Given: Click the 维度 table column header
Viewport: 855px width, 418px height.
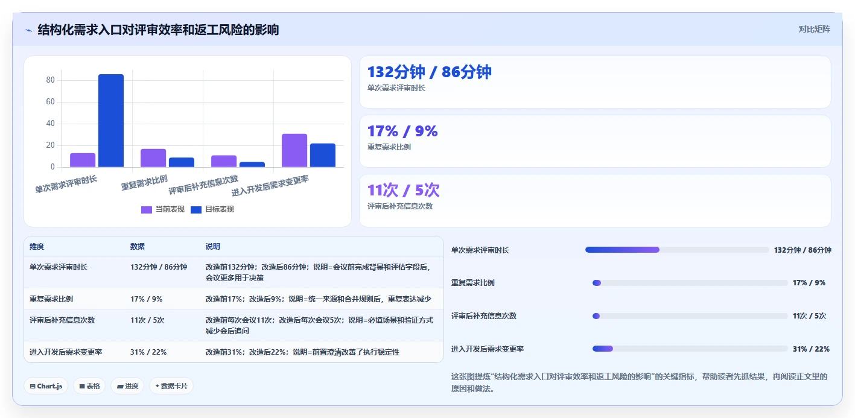Looking at the screenshot, I should (37, 247).
